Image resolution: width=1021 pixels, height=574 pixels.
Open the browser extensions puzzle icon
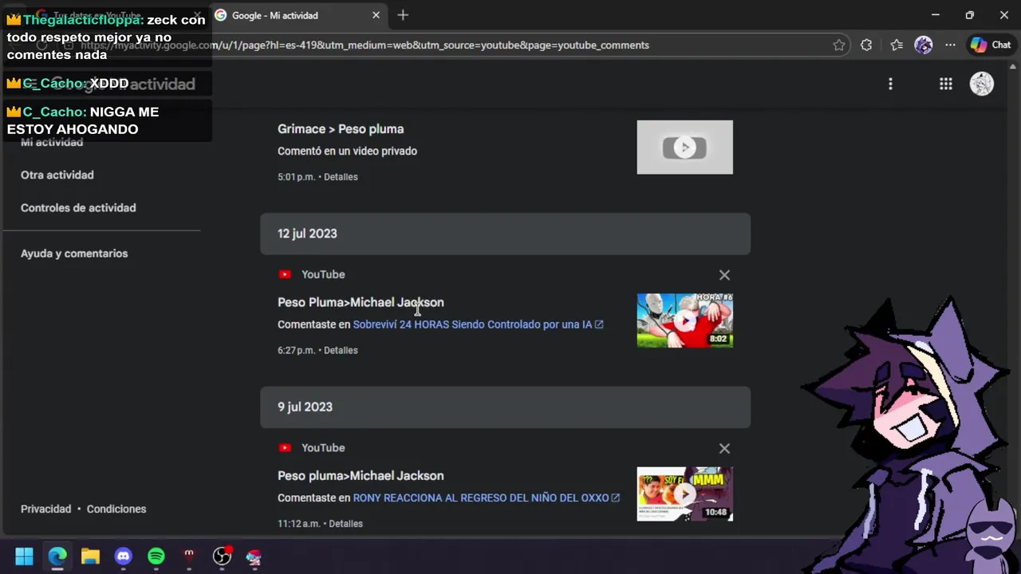(866, 45)
